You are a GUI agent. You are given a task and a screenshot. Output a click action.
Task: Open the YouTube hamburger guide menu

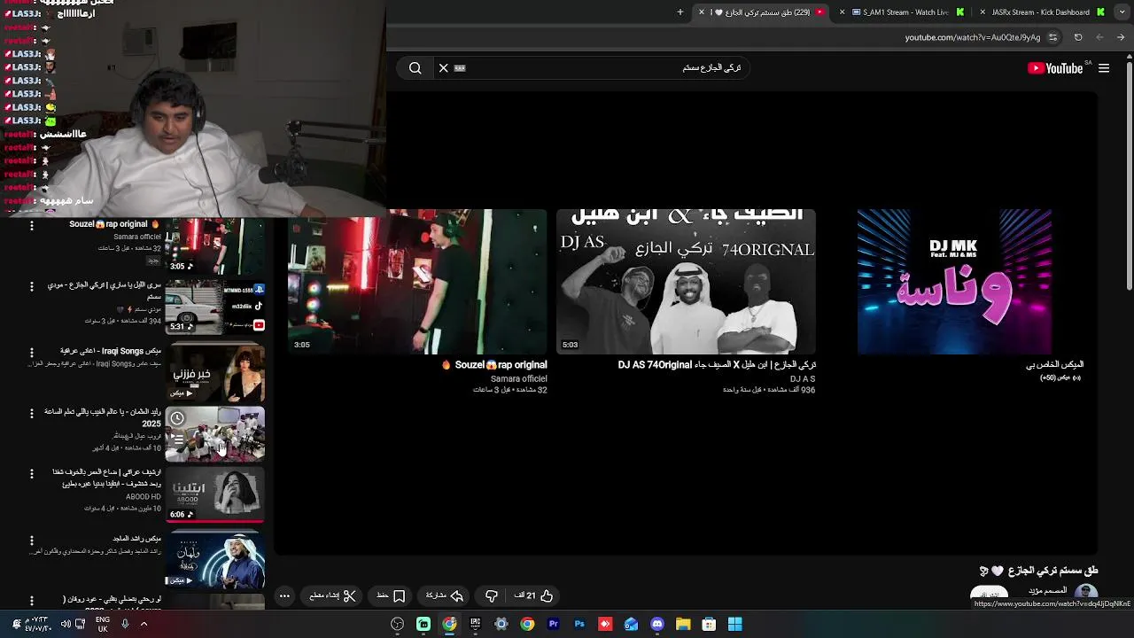[1104, 68]
